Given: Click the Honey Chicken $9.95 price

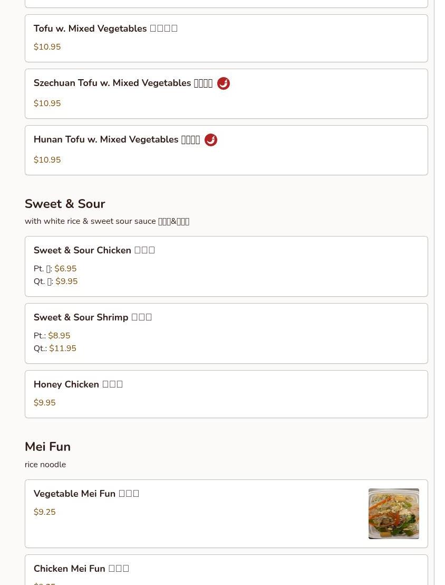Looking at the screenshot, I should (44, 402).
